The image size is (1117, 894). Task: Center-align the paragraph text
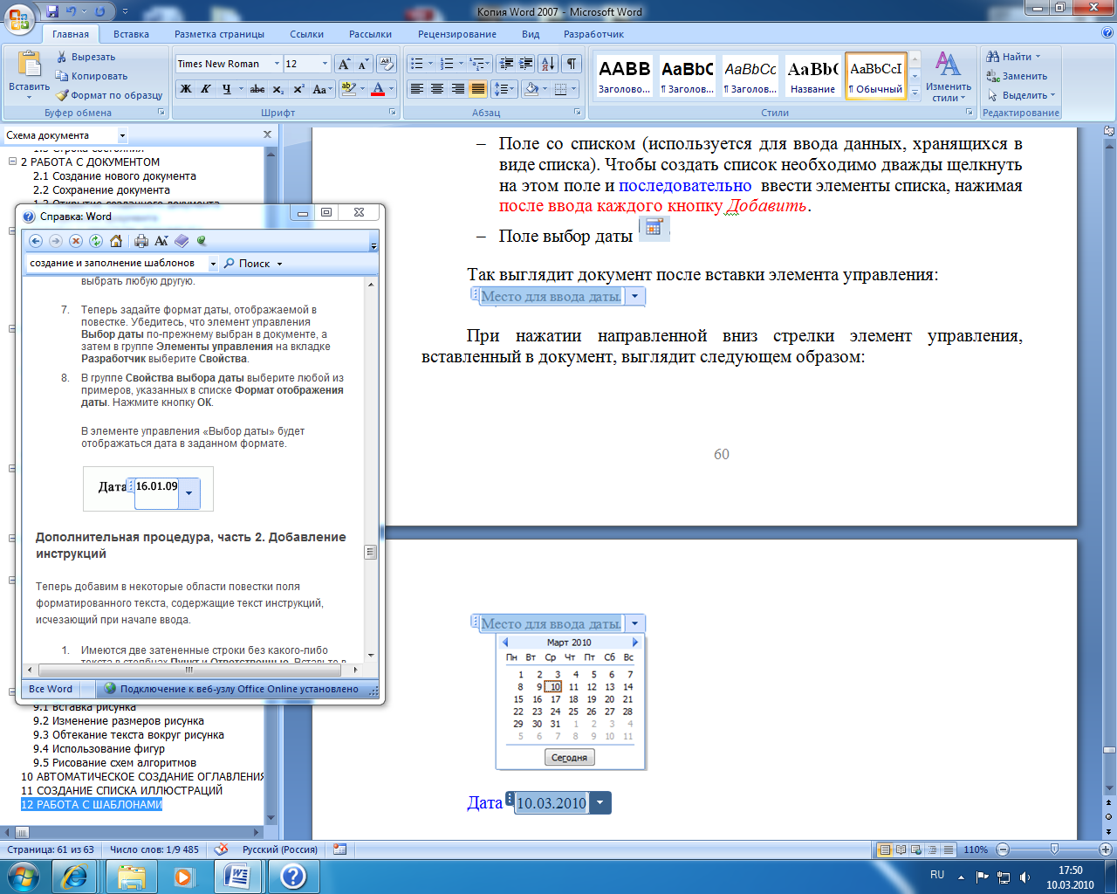(x=437, y=89)
